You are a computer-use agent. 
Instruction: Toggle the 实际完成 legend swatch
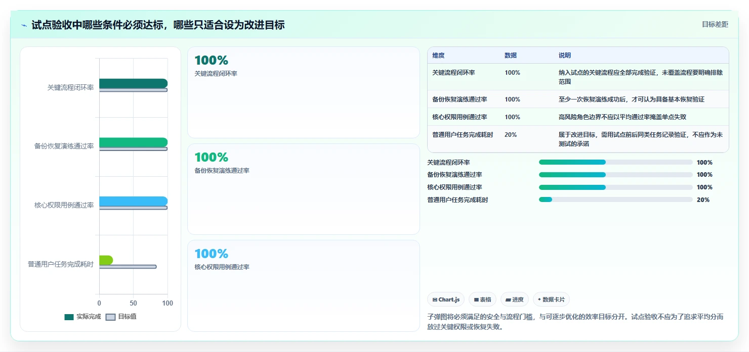click(x=69, y=317)
